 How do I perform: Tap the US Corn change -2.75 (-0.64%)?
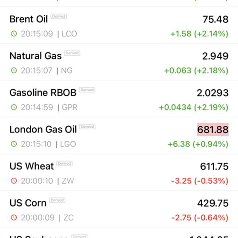(200, 218)
